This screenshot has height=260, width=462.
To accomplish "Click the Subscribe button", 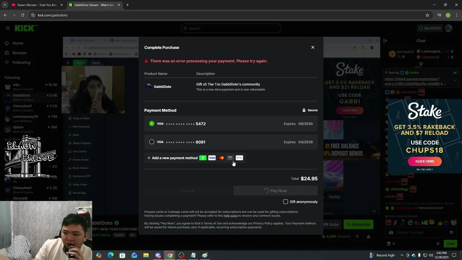I will [358, 224].
